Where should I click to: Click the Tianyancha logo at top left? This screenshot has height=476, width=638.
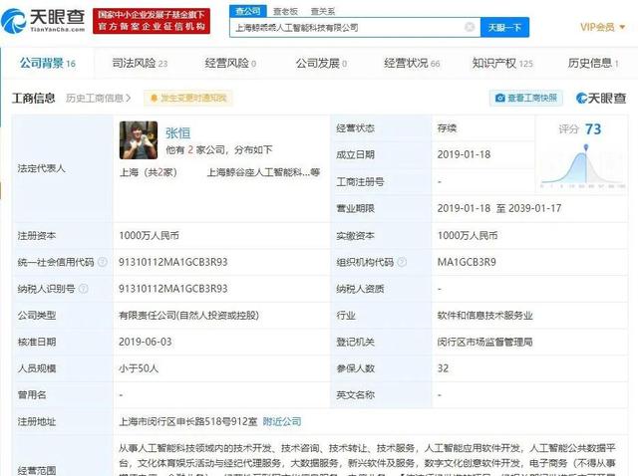coord(43,20)
